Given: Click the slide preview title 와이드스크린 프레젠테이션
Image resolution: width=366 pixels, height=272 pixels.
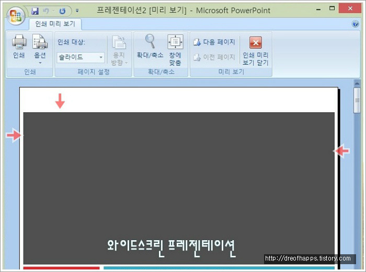Looking at the screenshot, I should click(x=171, y=248).
